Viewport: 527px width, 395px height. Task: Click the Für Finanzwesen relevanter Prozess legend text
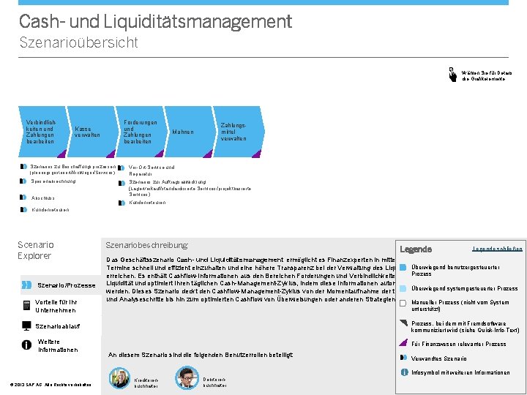click(x=459, y=344)
